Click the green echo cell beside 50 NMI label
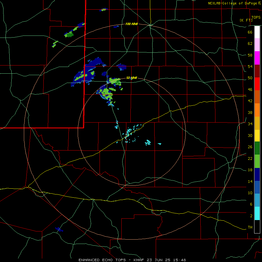This screenshot has width=262, height=262. [115, 81]
